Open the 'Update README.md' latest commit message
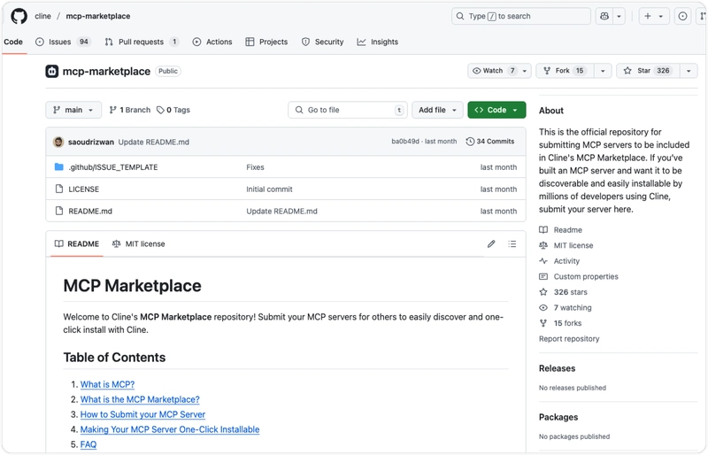Viewport: 708px width, 455px height. (153, 142)
